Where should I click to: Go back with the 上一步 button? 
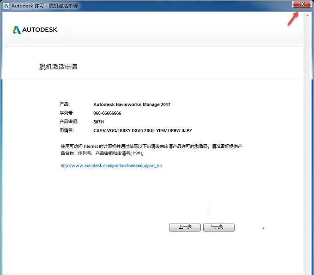(x=185, y=227)
